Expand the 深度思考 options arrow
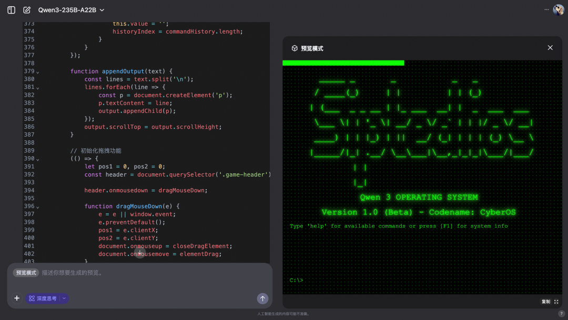Viewport: 568px width, 320px height. (64, 298)
